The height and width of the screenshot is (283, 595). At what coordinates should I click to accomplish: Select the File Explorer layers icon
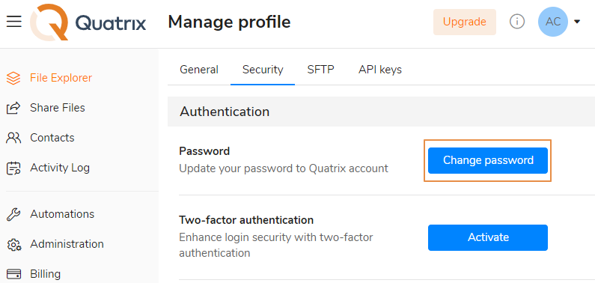pyautogui.click(x=13, y=78)
